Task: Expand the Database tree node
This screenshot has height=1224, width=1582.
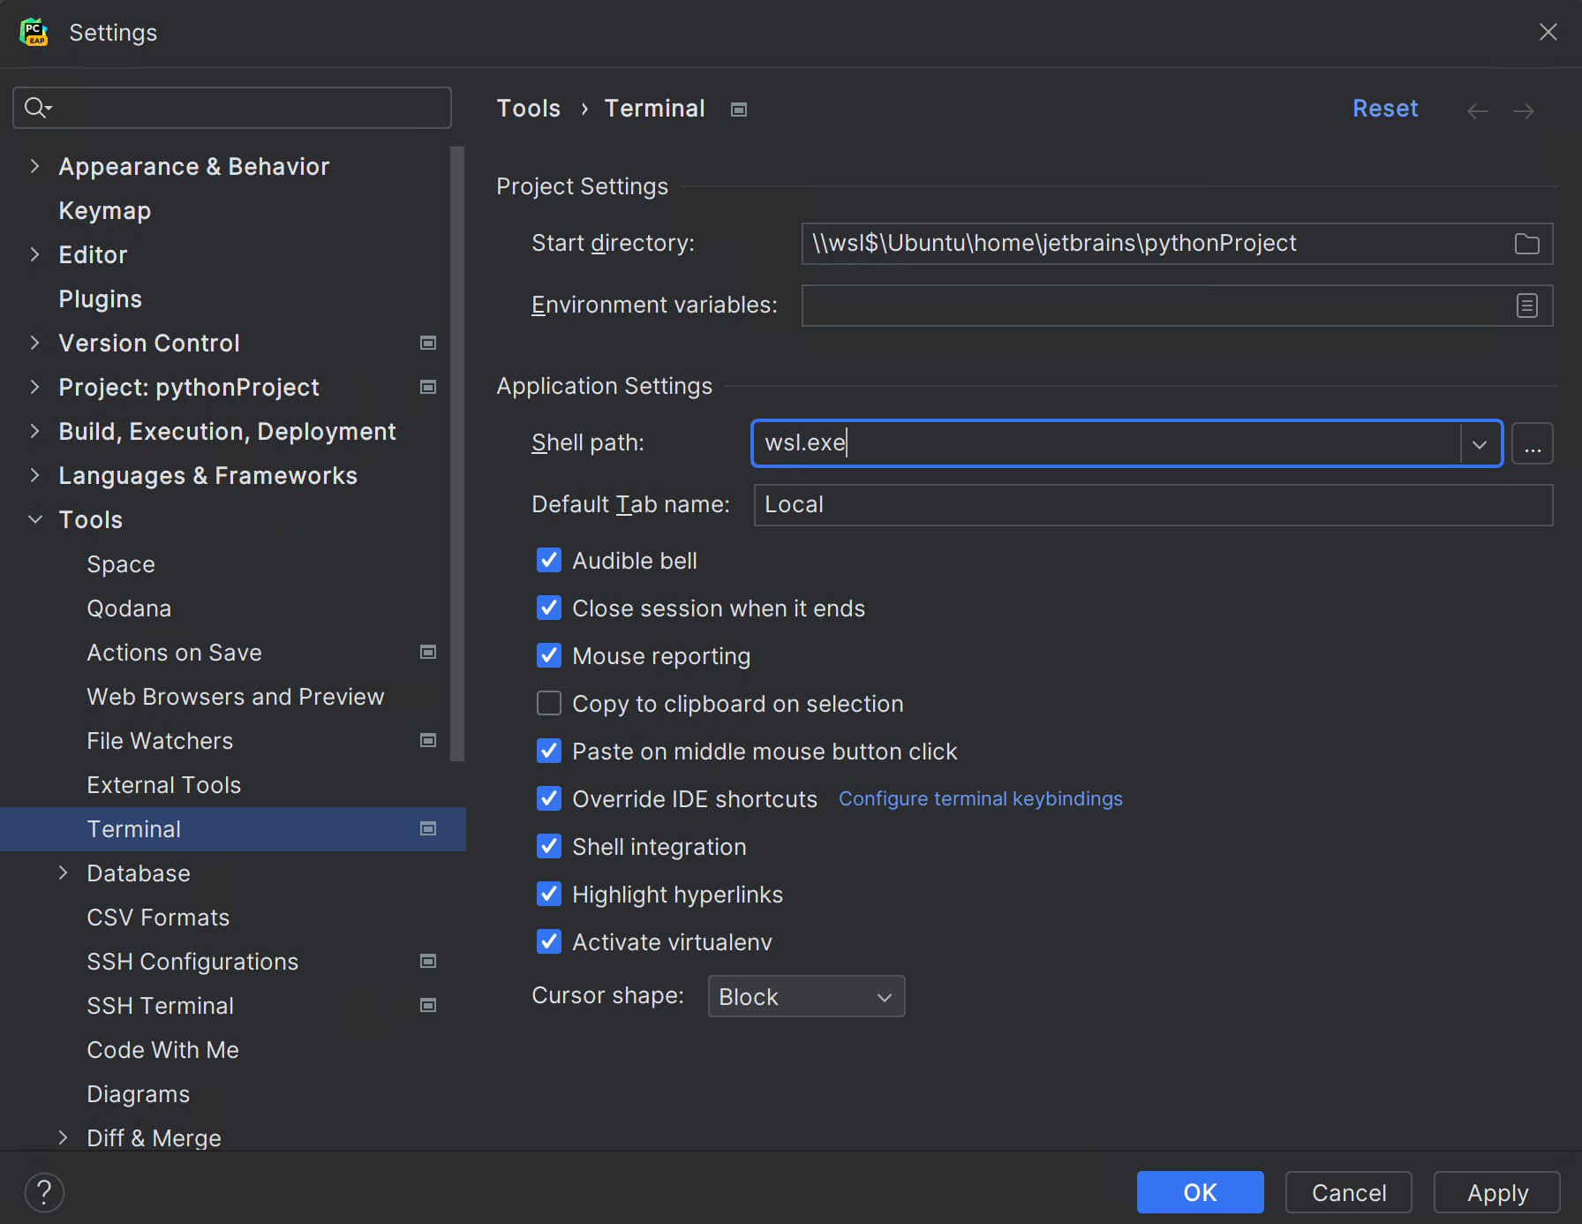Action: 63,873
